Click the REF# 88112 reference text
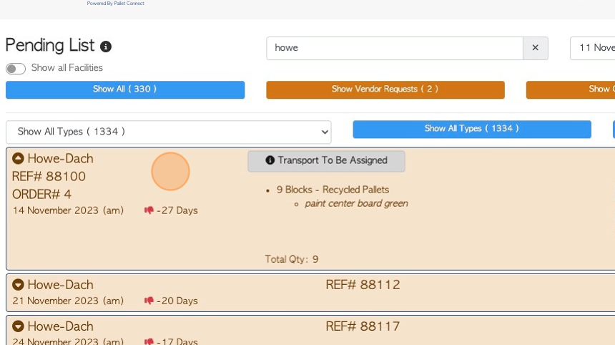 coord(363,285)
